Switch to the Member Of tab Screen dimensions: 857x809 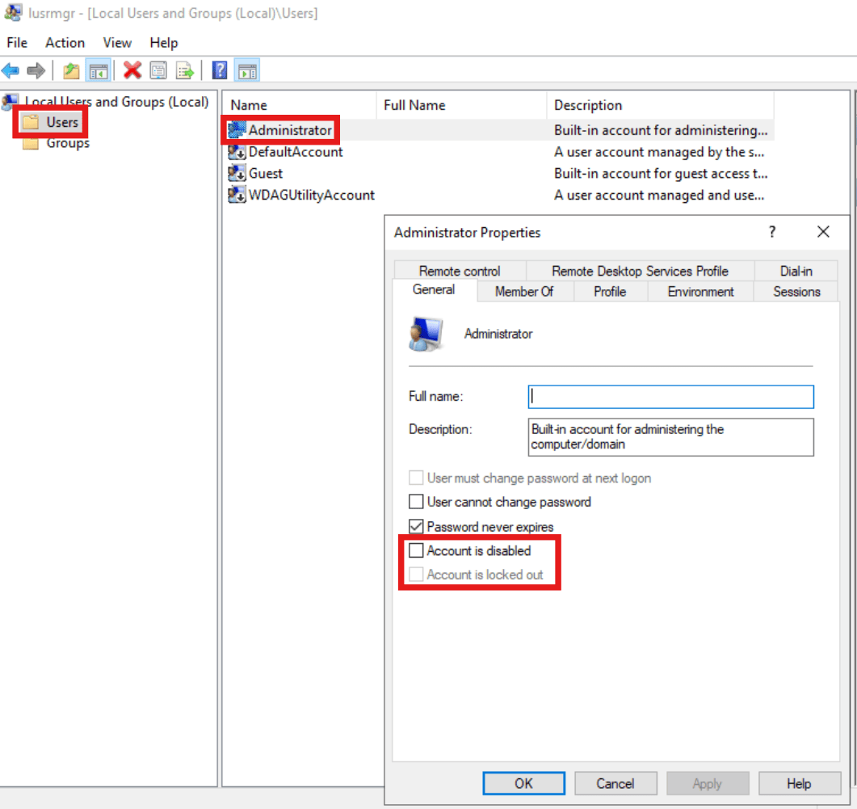[x=523, y=292]
